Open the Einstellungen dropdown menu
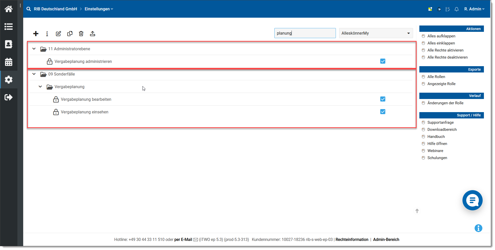The image size is (495, 250). pyautogui.click(x=99, y=9)
